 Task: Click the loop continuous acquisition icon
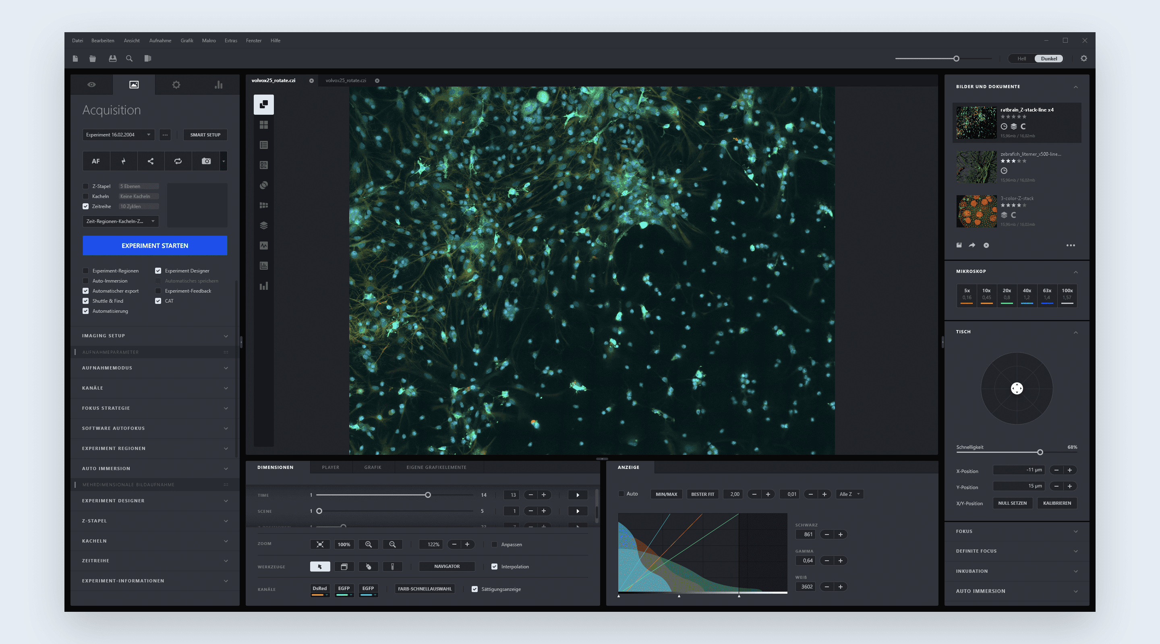click(178, 161)
